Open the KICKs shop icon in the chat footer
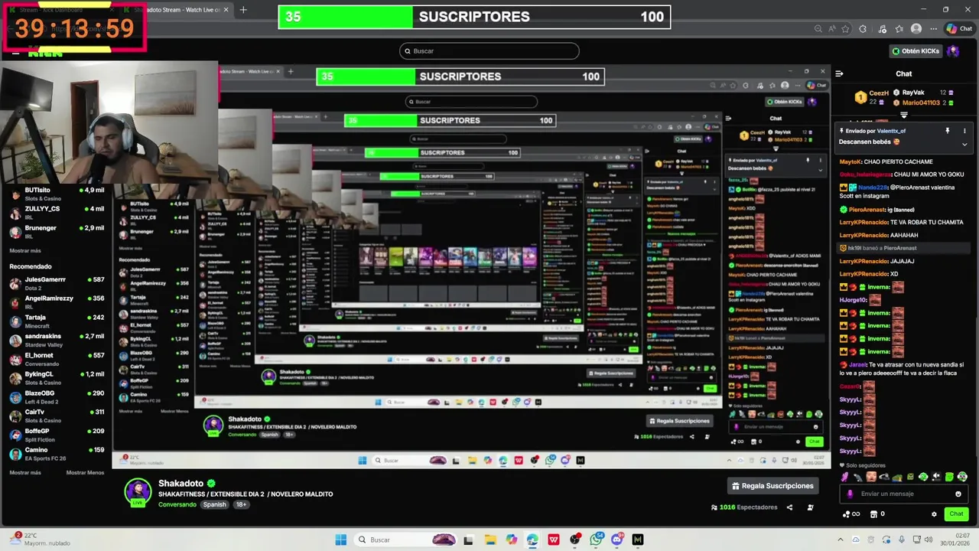Viewport: 979px width, 551px height. click(877, 514)
